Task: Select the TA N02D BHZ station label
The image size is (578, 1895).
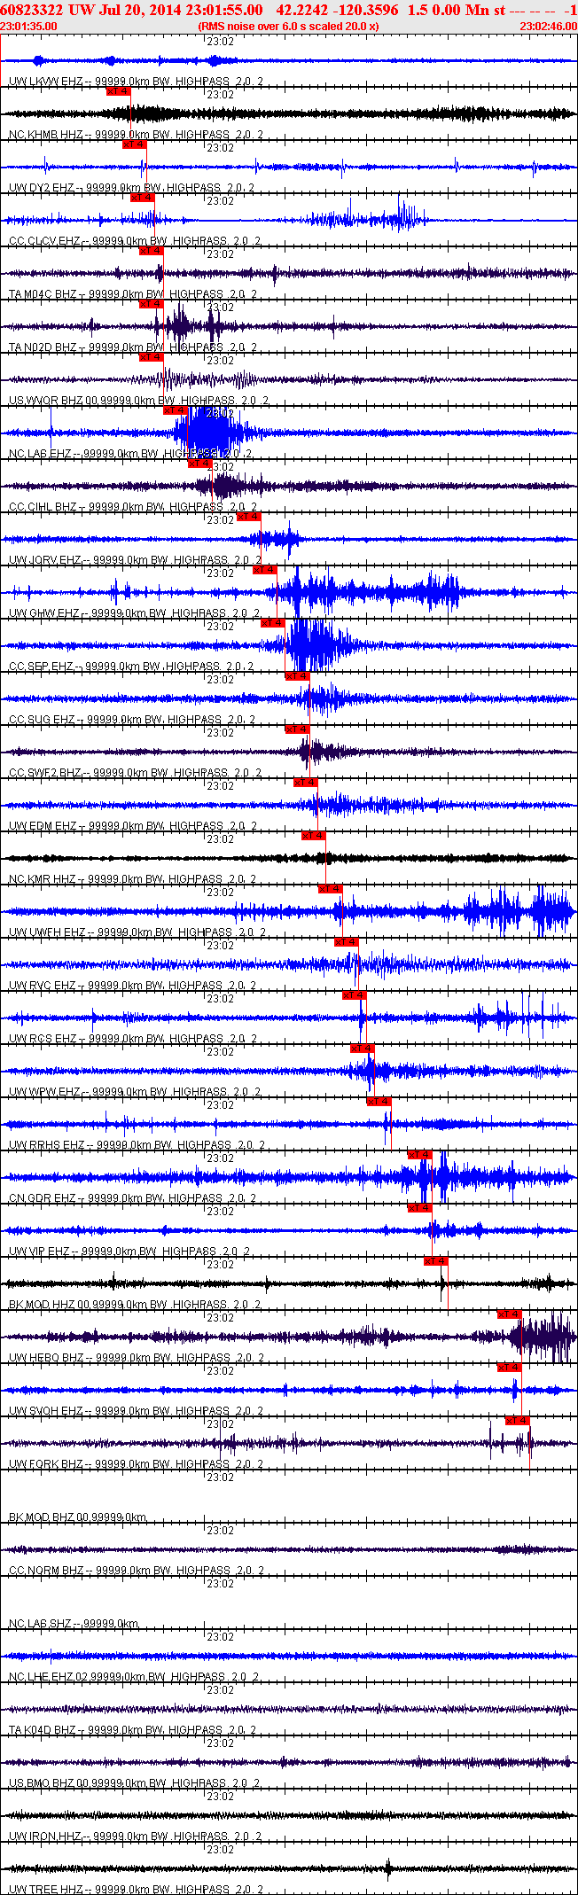Action: click(x=133, y=347)
